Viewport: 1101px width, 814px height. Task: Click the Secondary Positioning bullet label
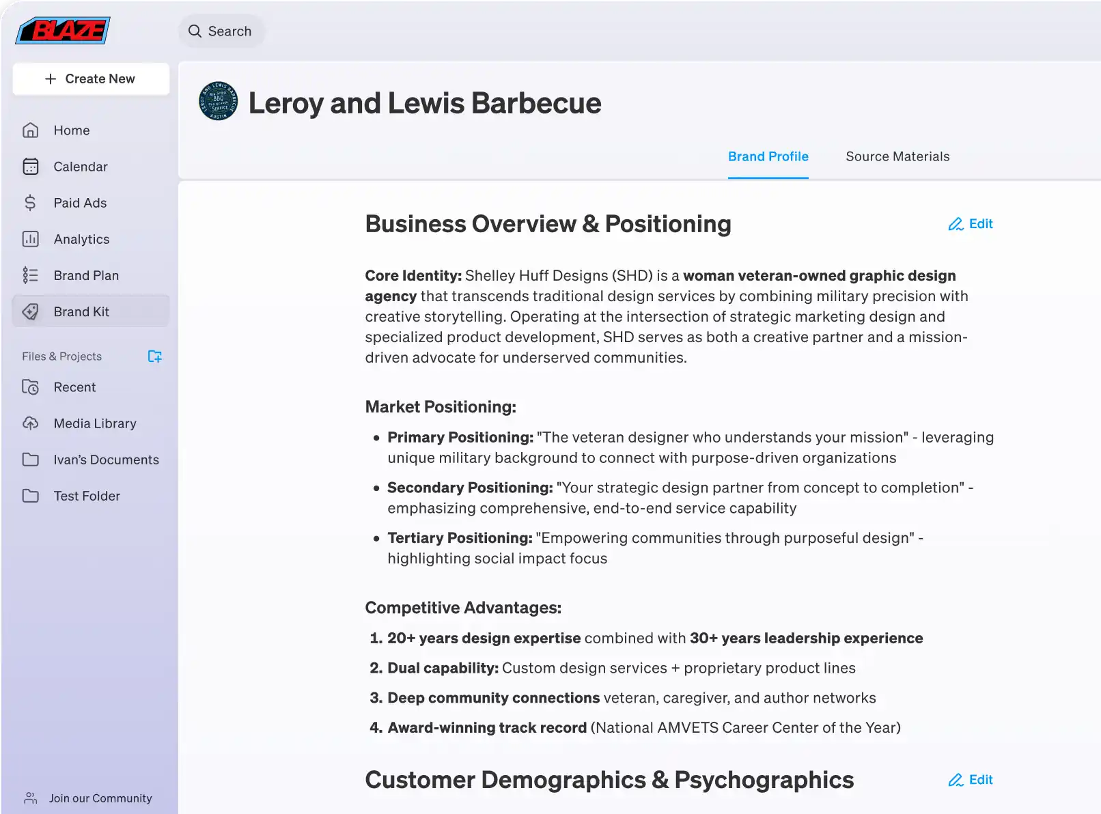(470, 488)
